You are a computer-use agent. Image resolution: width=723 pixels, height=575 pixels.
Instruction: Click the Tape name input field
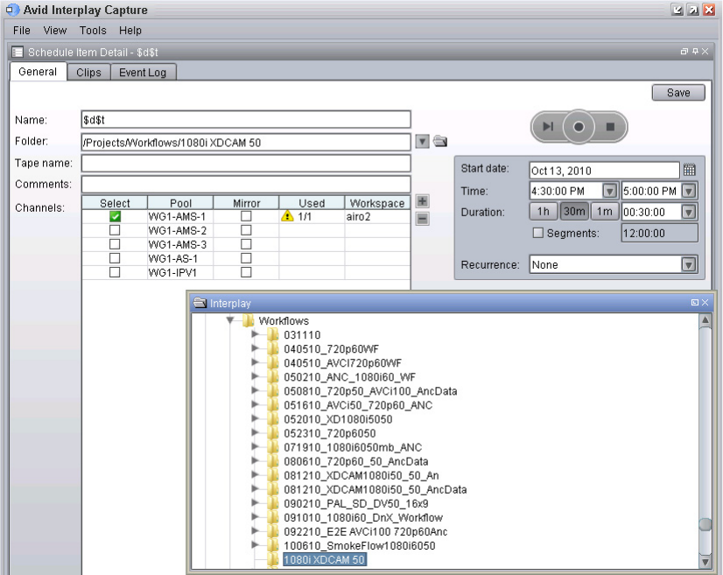point(246,163)
